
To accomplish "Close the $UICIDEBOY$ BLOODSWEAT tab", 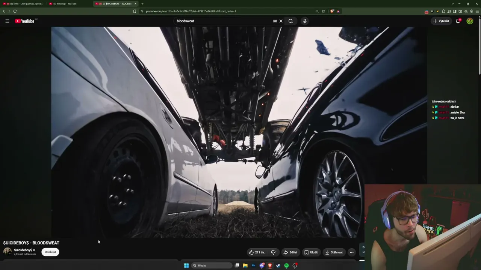I will (136, 4).
